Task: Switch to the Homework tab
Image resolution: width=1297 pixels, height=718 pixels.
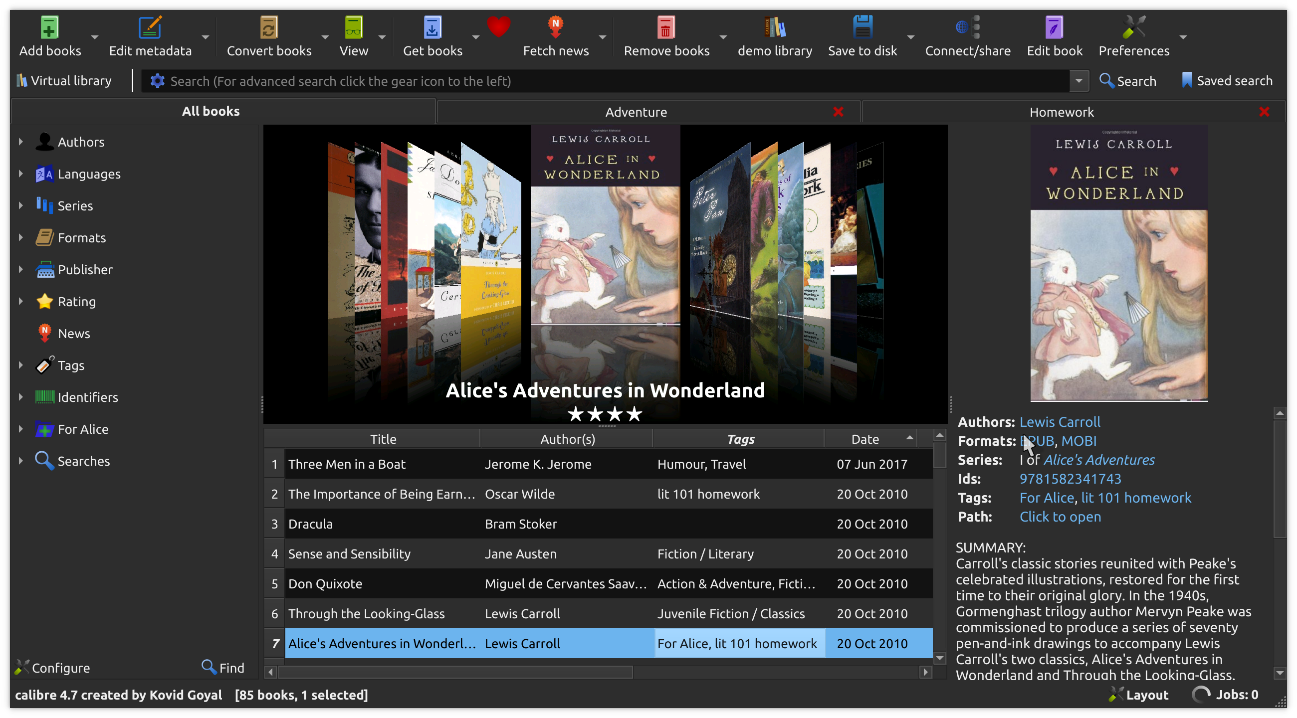Action: click(x=1061, y=111)
